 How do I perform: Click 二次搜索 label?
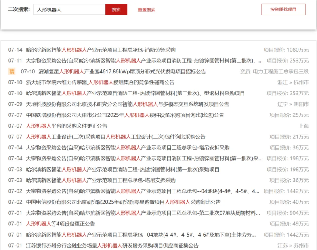click(19, 10)
